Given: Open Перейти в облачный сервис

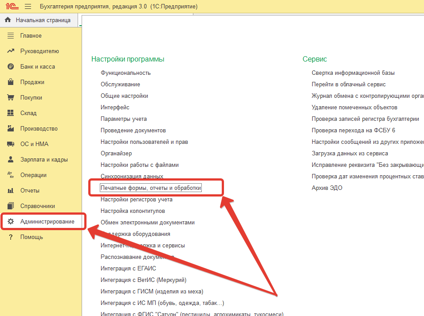Looking at the screenshot, I should pyautogui.click(x=349, y=85).
